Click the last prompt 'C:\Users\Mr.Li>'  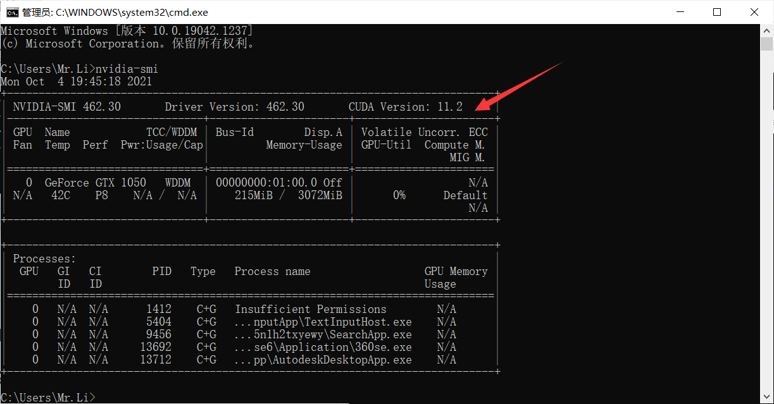(x=48, y=398)
